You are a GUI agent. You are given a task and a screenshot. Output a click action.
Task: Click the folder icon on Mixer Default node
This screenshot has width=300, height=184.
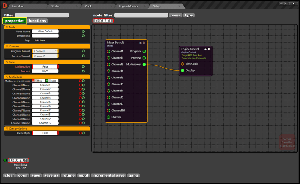coord(140,43)
